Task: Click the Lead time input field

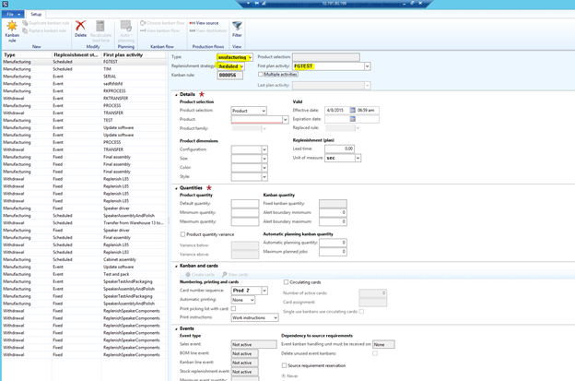Action: pos(338,149)
